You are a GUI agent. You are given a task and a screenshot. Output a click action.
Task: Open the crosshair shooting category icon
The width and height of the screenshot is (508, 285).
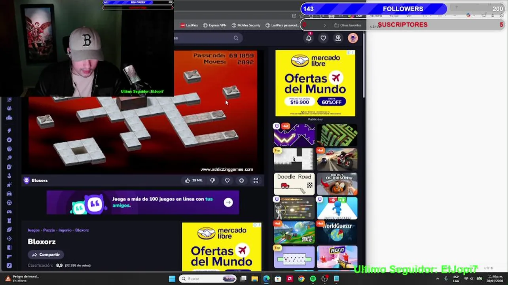[9, 239]
